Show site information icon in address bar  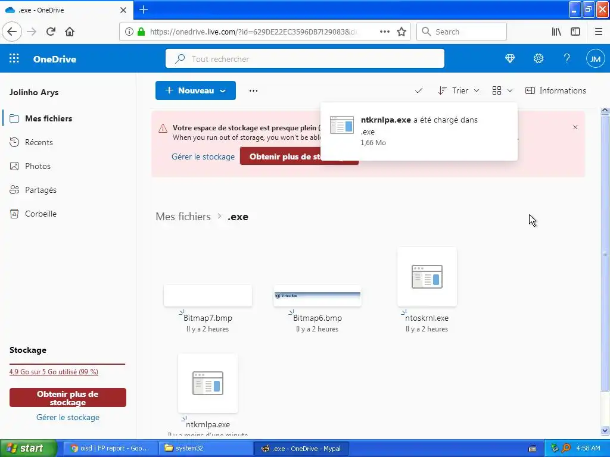[129, 32]
